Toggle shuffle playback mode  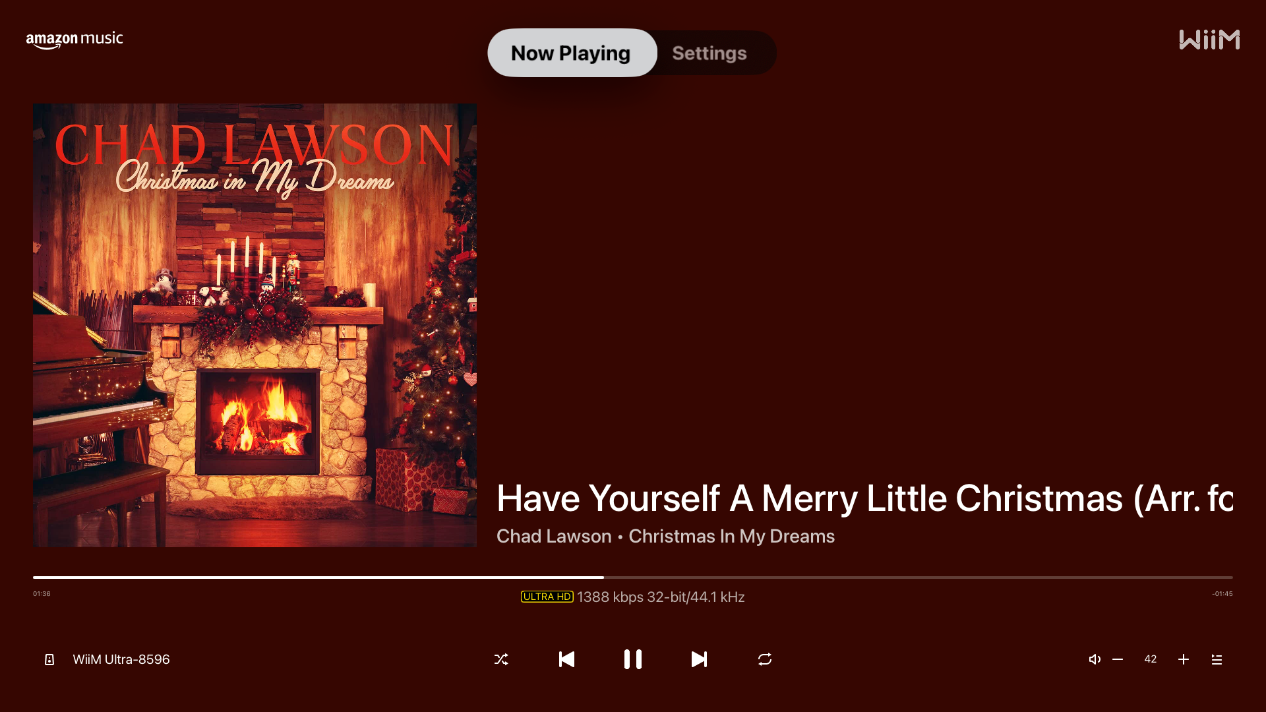tap(501, 659)
